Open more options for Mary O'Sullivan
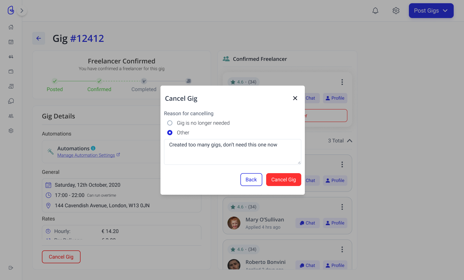 342,207
